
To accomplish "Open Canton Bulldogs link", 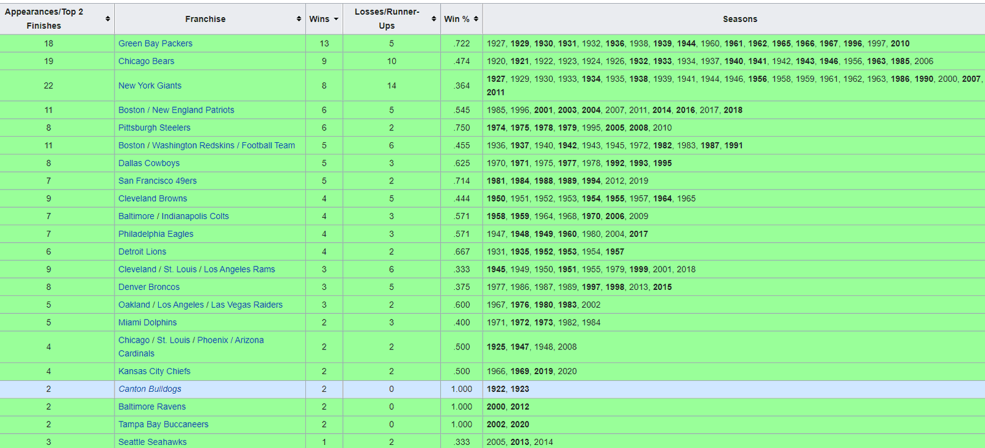I will [150, 390].
